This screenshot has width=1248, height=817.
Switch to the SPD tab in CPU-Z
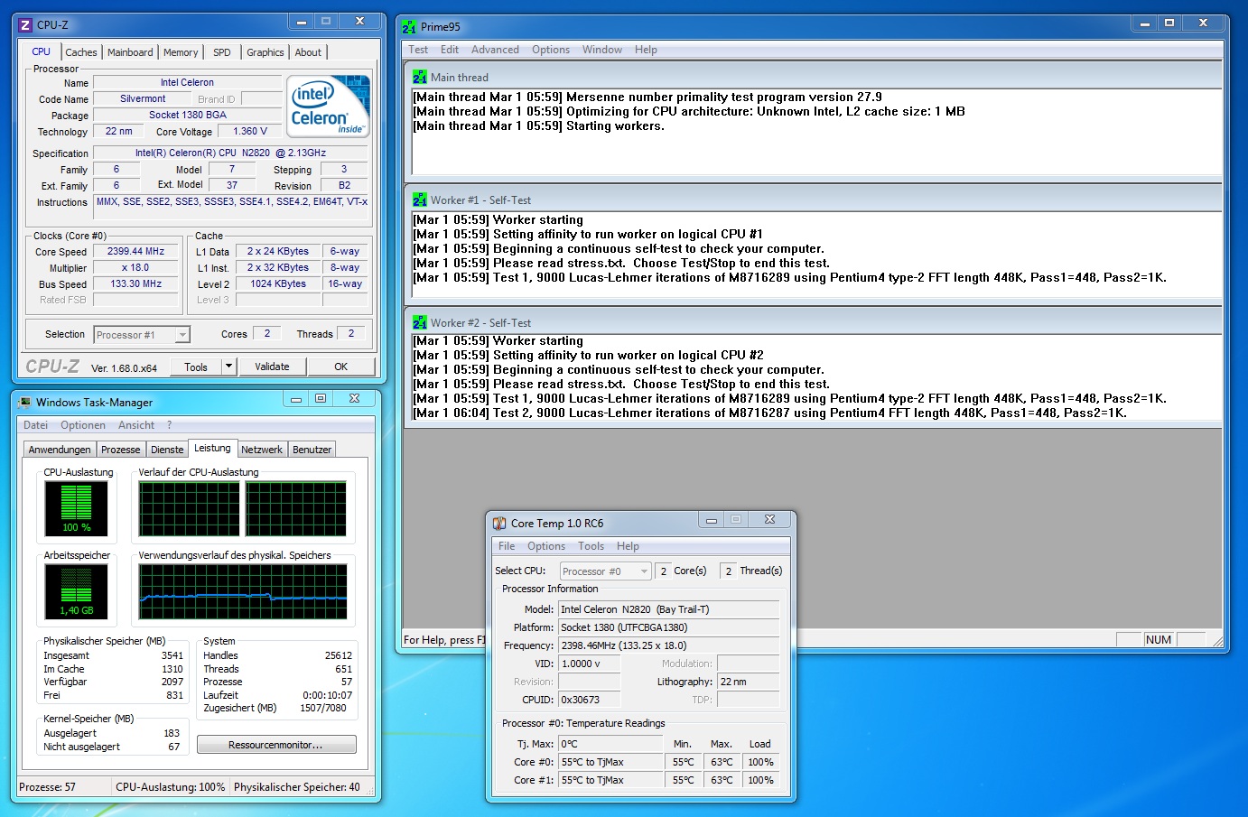click(222, 52)
